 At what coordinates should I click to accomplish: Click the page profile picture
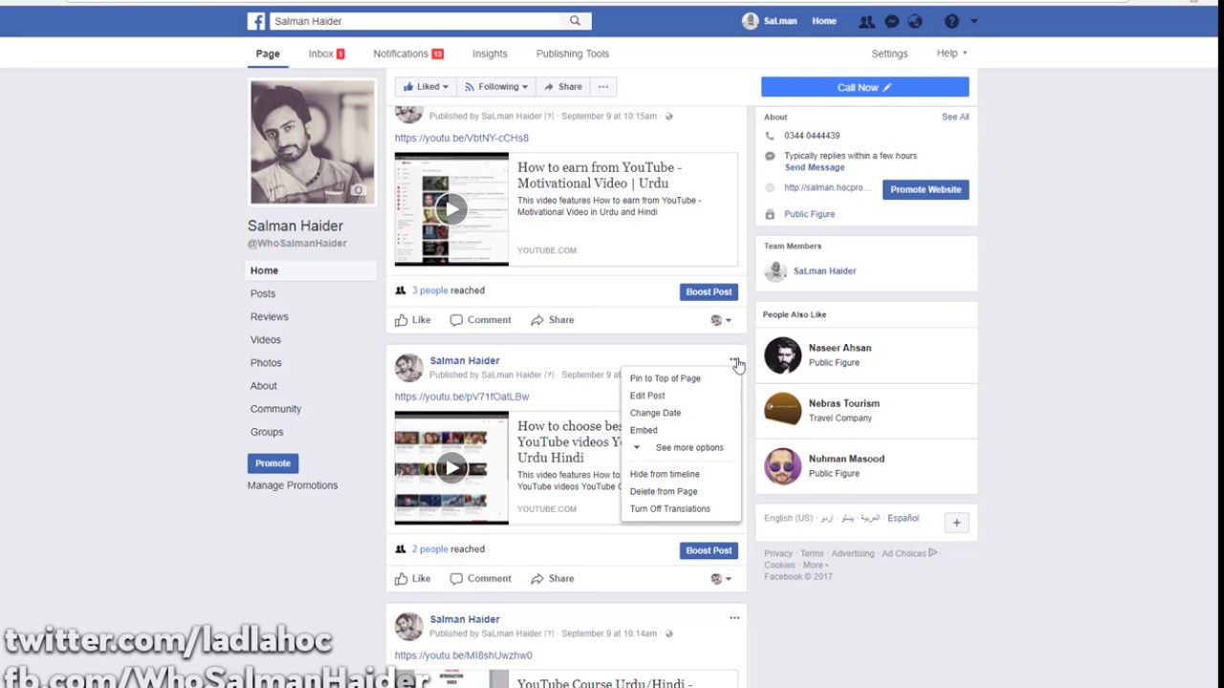pos(313,142)
